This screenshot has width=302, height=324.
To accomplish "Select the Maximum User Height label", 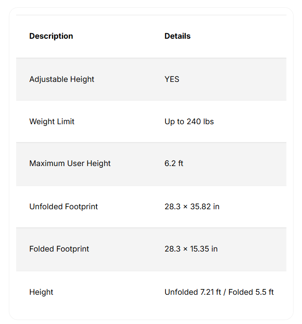I will [70, 163].
